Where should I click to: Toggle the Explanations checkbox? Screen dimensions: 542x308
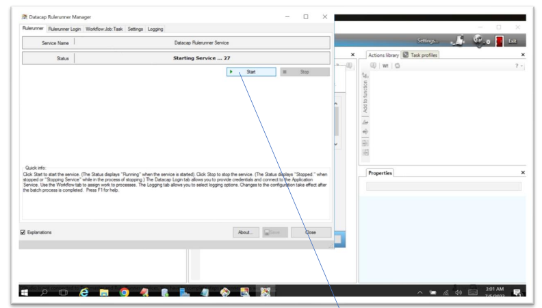pyautogui.click(x=23, y=232)
